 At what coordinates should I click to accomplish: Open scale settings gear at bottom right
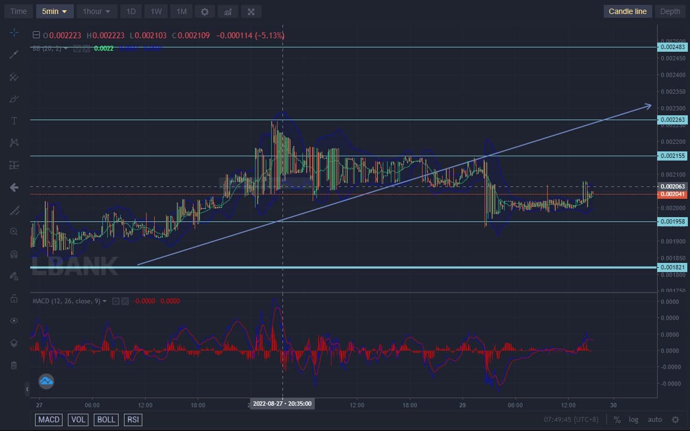pos(675,420)
